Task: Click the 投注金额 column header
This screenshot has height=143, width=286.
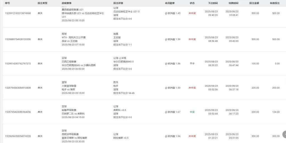Action: click(x=254, y=3)
